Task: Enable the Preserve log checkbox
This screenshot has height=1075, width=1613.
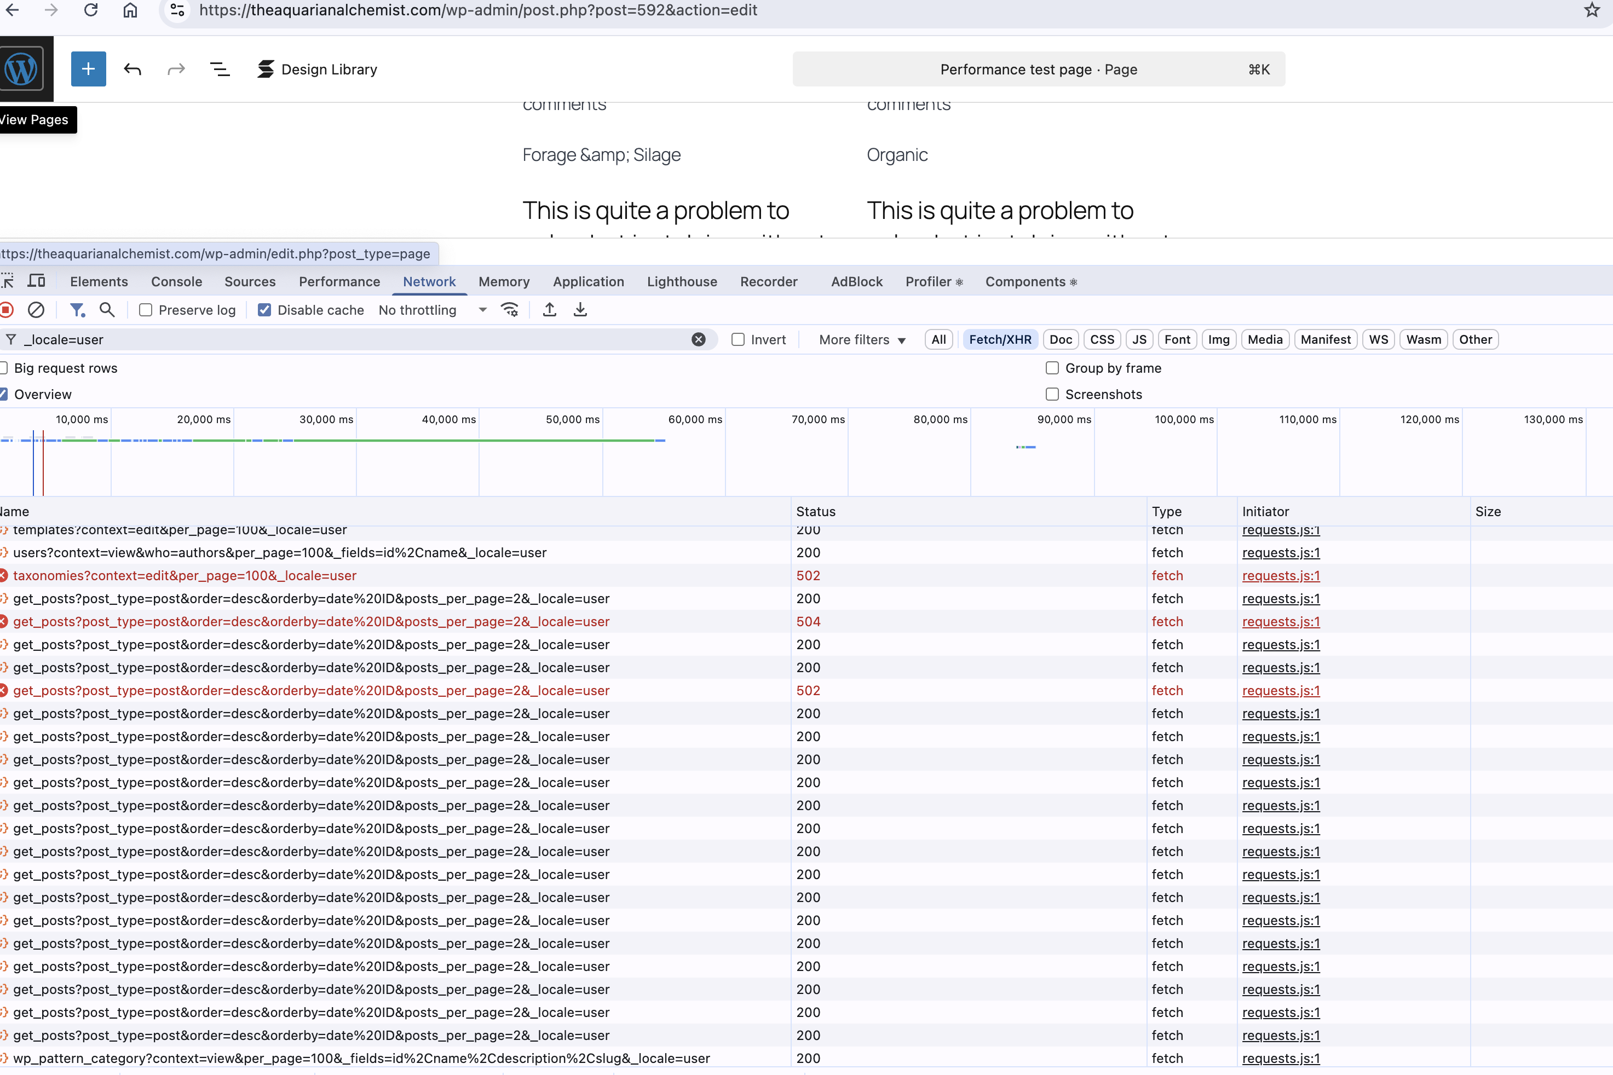Action: coord(146,310)
